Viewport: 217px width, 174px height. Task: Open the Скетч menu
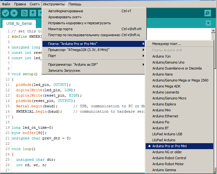35,4
